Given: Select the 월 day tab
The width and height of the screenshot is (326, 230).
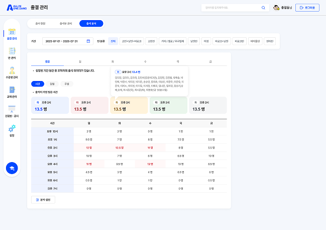Looking at the screenshot, I should (x=80, y=62).
